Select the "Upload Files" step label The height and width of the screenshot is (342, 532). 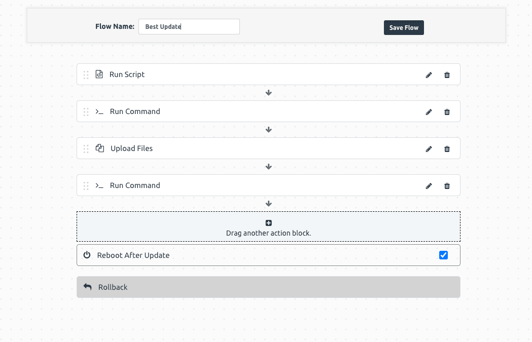click(132, 148)
